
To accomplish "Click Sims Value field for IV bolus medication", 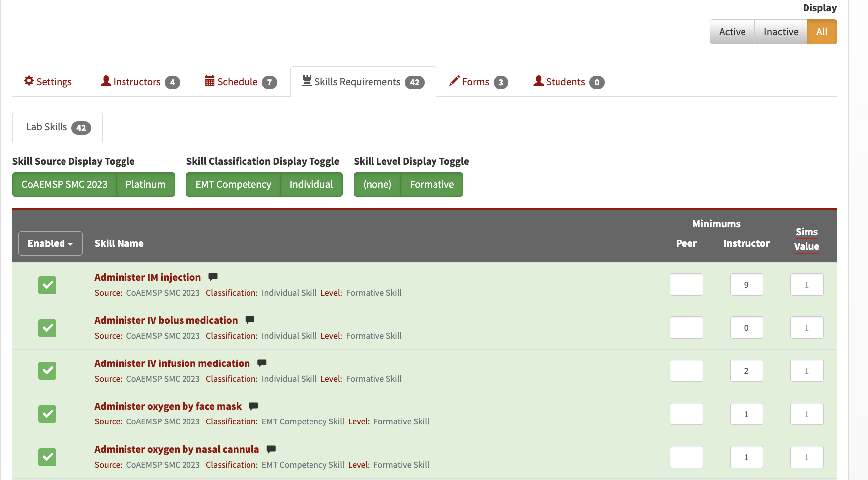I will (x=807, y=328).
